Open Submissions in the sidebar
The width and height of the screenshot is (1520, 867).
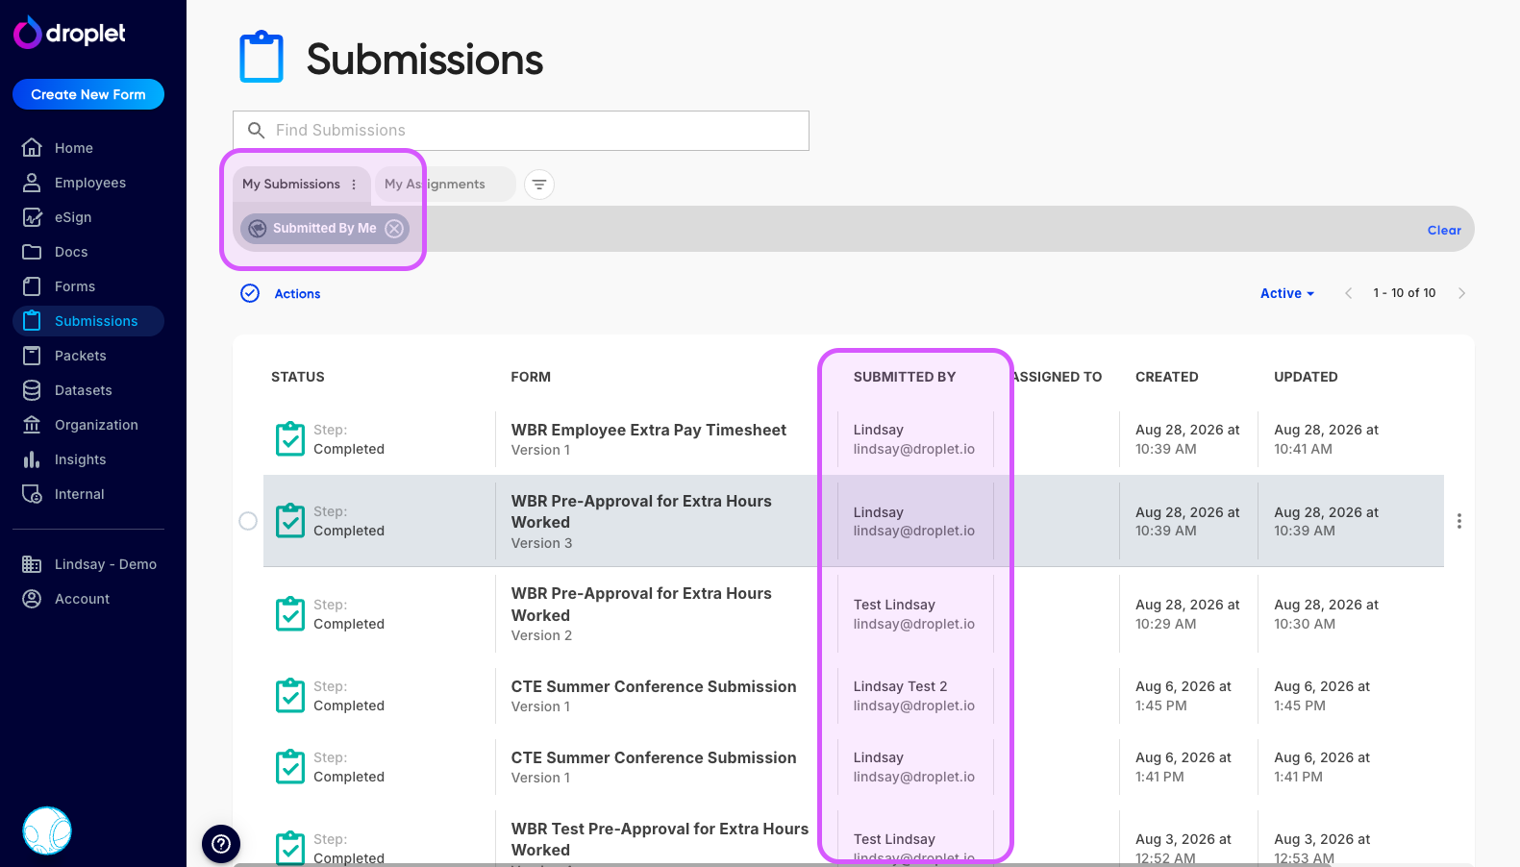tap(88, 321)
